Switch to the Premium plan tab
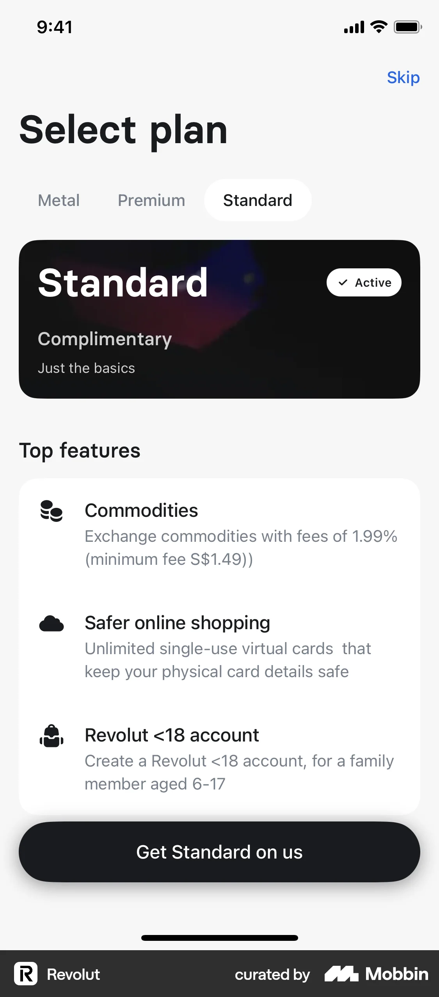439x997 pixels. point(151,200)
